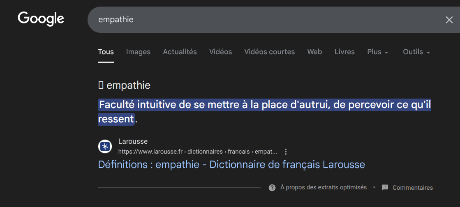Click the feedback icon beside Commentaires
This screenshot has height=207, width=460.
click(385, 188)
